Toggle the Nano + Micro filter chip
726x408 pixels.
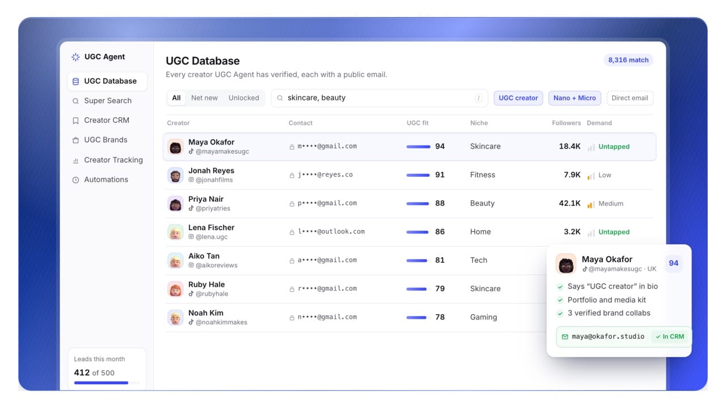click(x=575, y=98)
